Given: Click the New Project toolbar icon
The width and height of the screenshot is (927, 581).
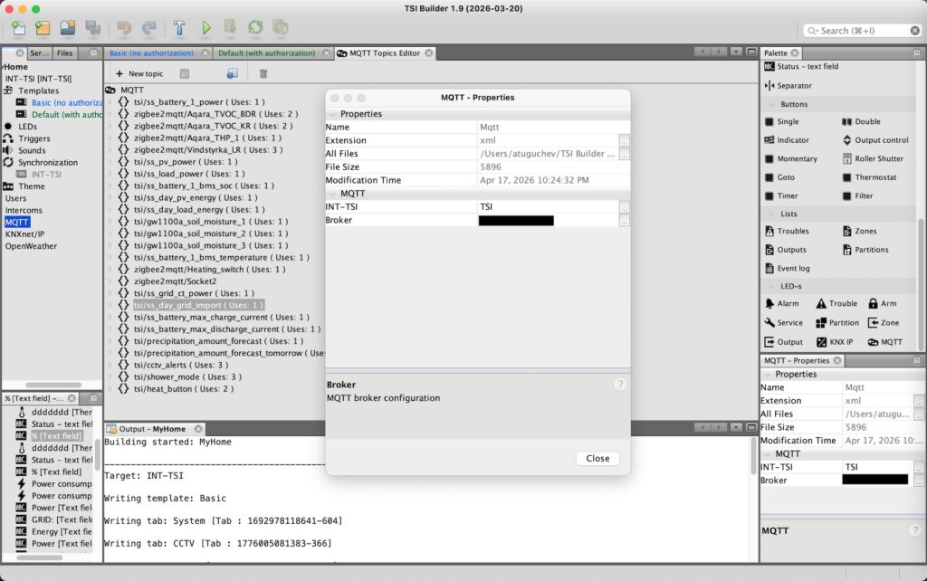Looking at the screenshot, I should click(19, 28).
